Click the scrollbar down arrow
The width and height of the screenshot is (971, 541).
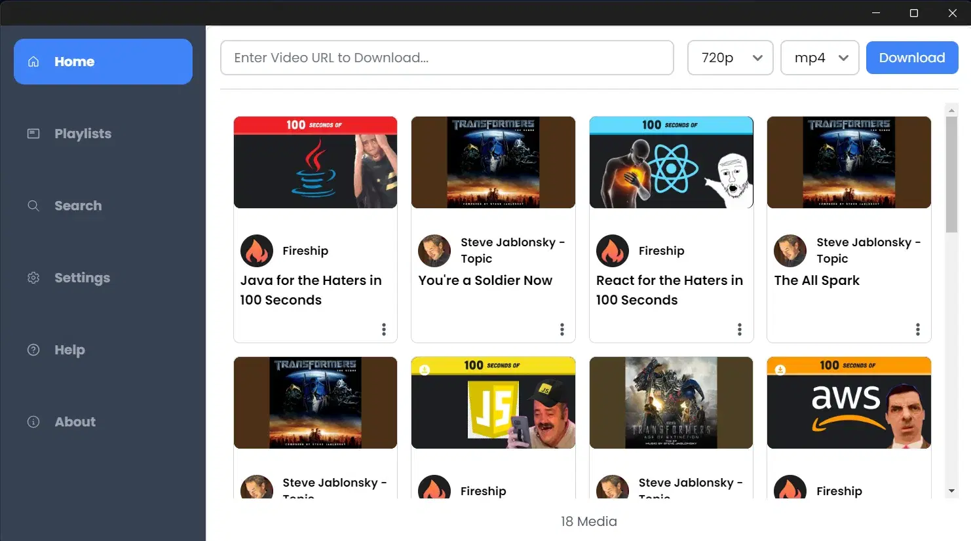[x=951, y=491]
